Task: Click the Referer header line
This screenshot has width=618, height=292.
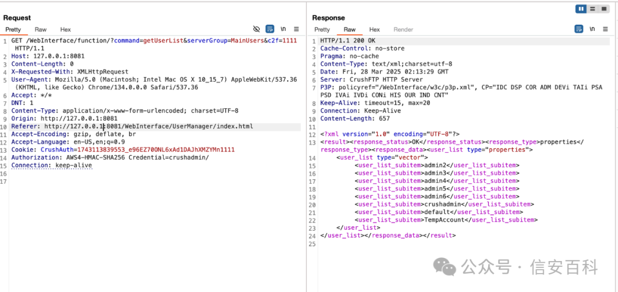Action: [x=132, y=127]
